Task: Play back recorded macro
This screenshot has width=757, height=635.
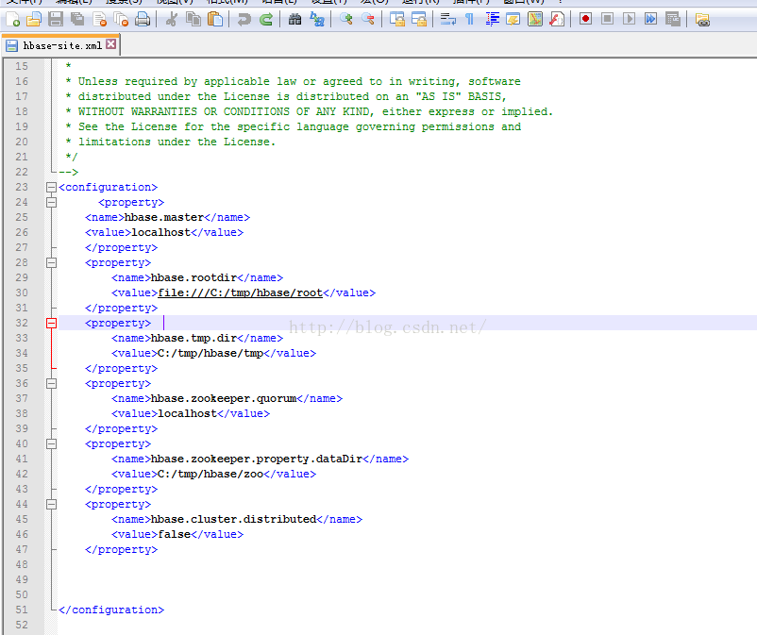Action: click(629, 19)
